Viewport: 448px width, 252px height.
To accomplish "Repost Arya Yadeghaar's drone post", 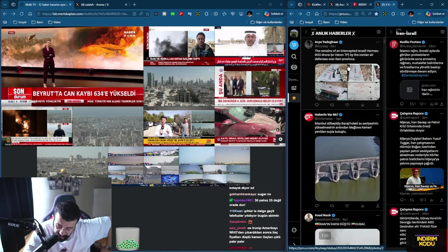I will click(332, 105).
